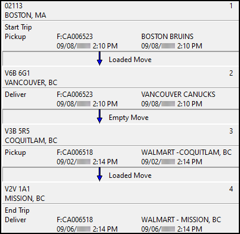Select the Coquitlam, BC stop header
Image resolution: width=240 pixels, height=234 pixels.
(120, 136)
